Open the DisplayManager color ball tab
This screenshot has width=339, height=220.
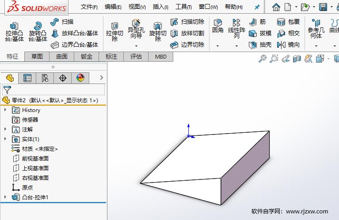[80, 78]
